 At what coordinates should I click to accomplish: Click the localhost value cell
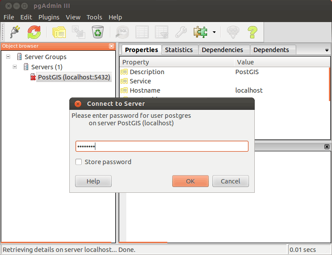249,90
